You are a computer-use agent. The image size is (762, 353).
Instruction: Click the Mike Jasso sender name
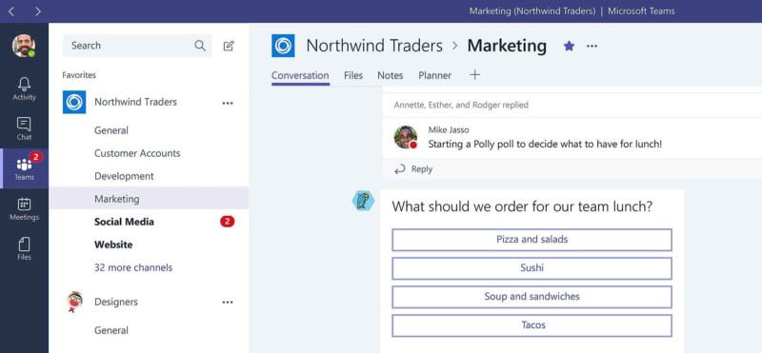tap(449, 129)
